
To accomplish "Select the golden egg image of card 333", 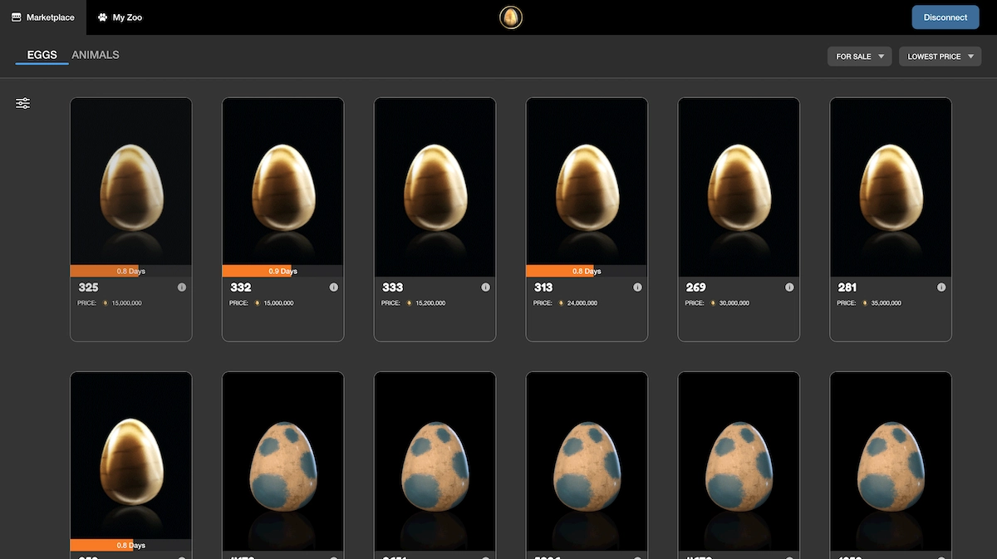I will [435, 189].
